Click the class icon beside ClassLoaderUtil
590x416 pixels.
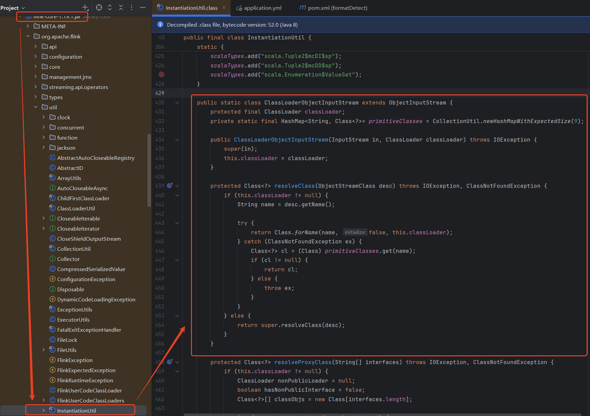pos(53,208)
